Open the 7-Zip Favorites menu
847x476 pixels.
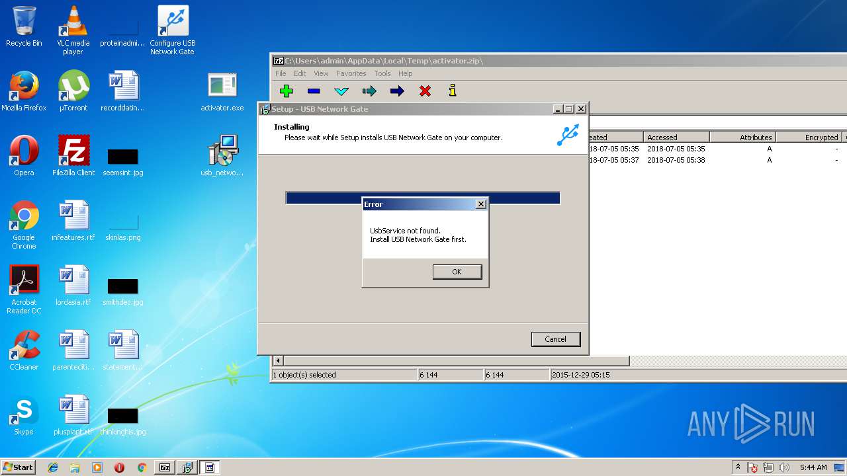351,73
